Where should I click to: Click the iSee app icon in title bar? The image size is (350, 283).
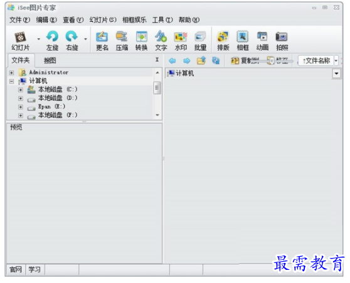[x=11, y=8]
